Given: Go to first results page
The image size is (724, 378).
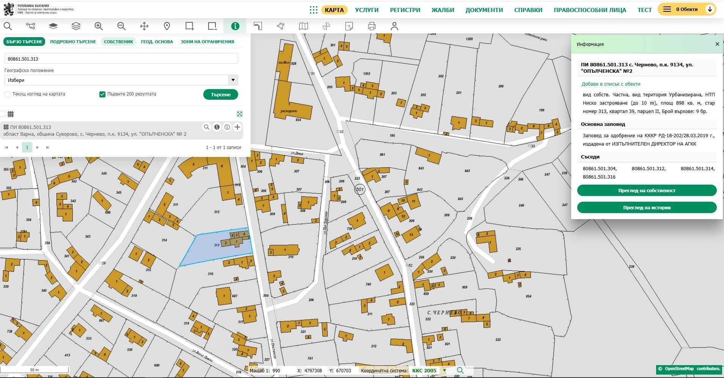Looking at the screenshot, I should coord(6,147).
